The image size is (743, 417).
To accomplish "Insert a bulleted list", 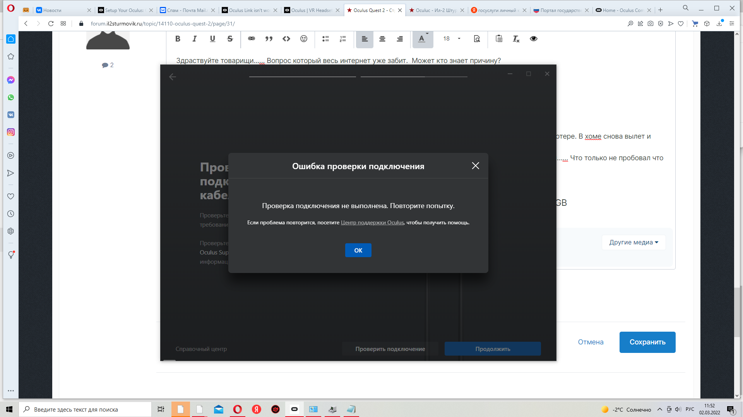I will pos(325,39).
